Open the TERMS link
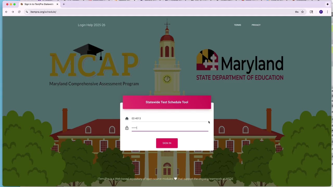 click(x=238, y=25)
